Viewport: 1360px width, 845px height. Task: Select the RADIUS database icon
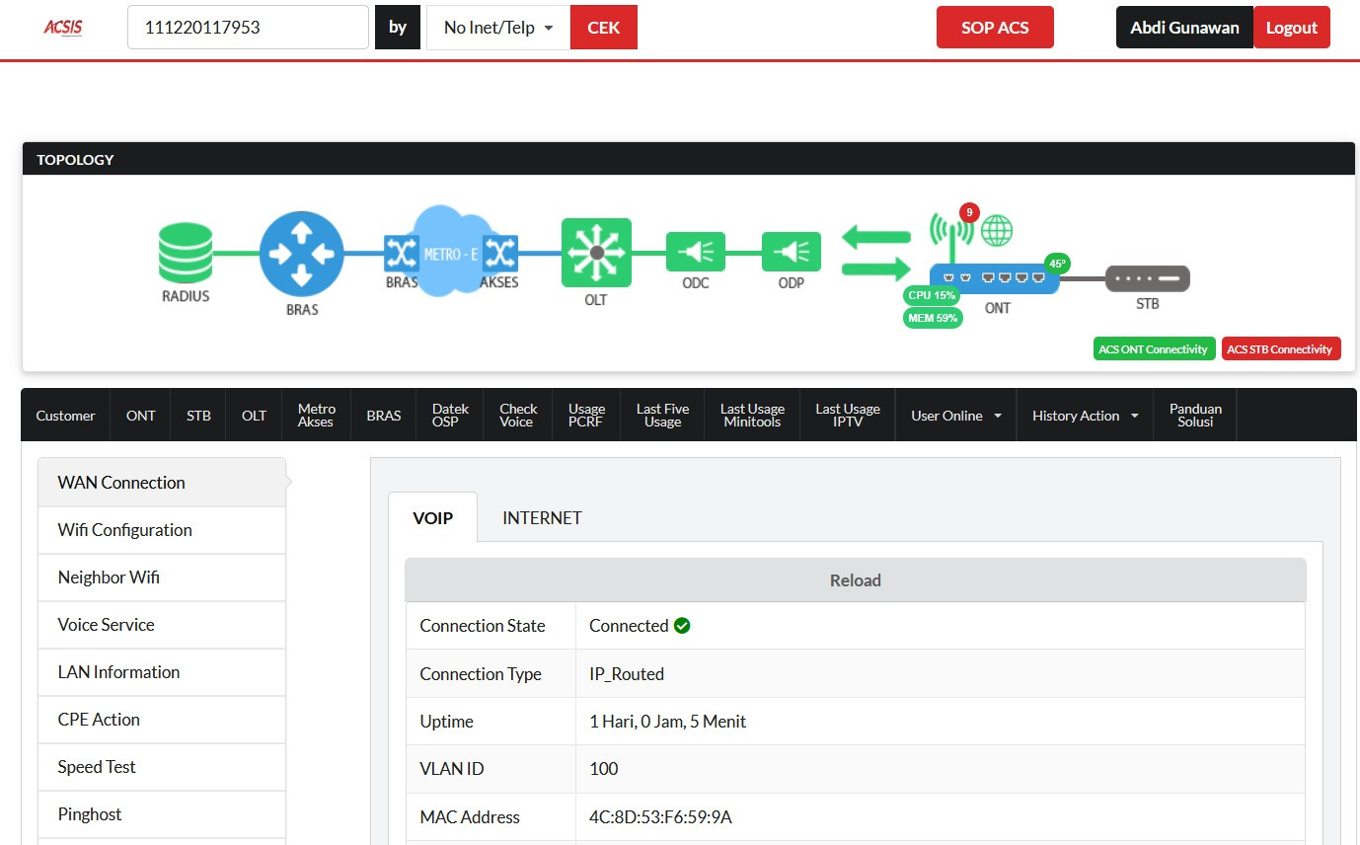[x=186, y=252]
